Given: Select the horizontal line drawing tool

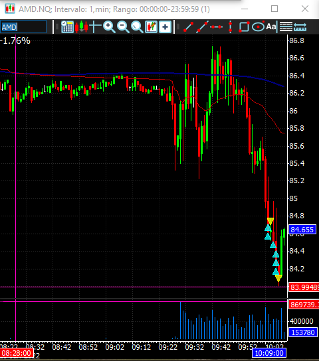Looking at the screenshot, I should [216, 27].
